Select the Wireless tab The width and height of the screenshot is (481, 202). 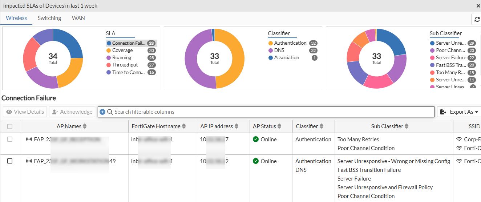point(16,18)
